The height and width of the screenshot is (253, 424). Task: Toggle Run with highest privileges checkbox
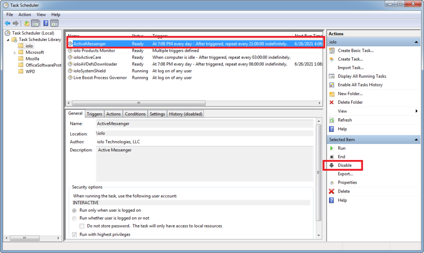(75, 235)
